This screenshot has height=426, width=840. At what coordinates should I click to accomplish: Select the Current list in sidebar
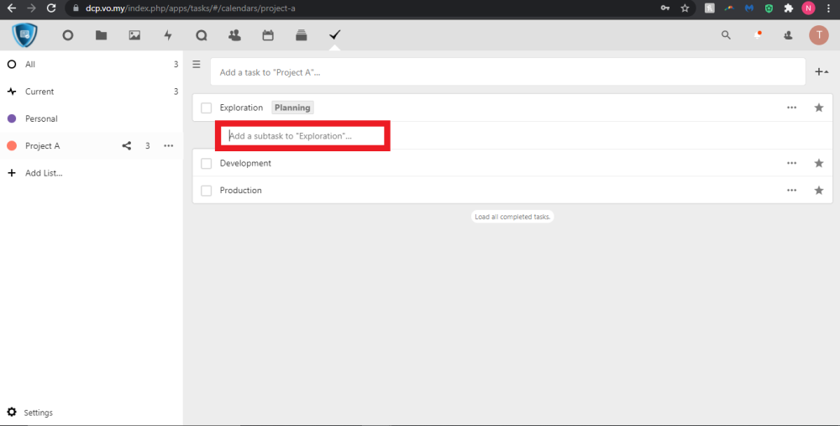pyautogui.click(x=39, y=92)
